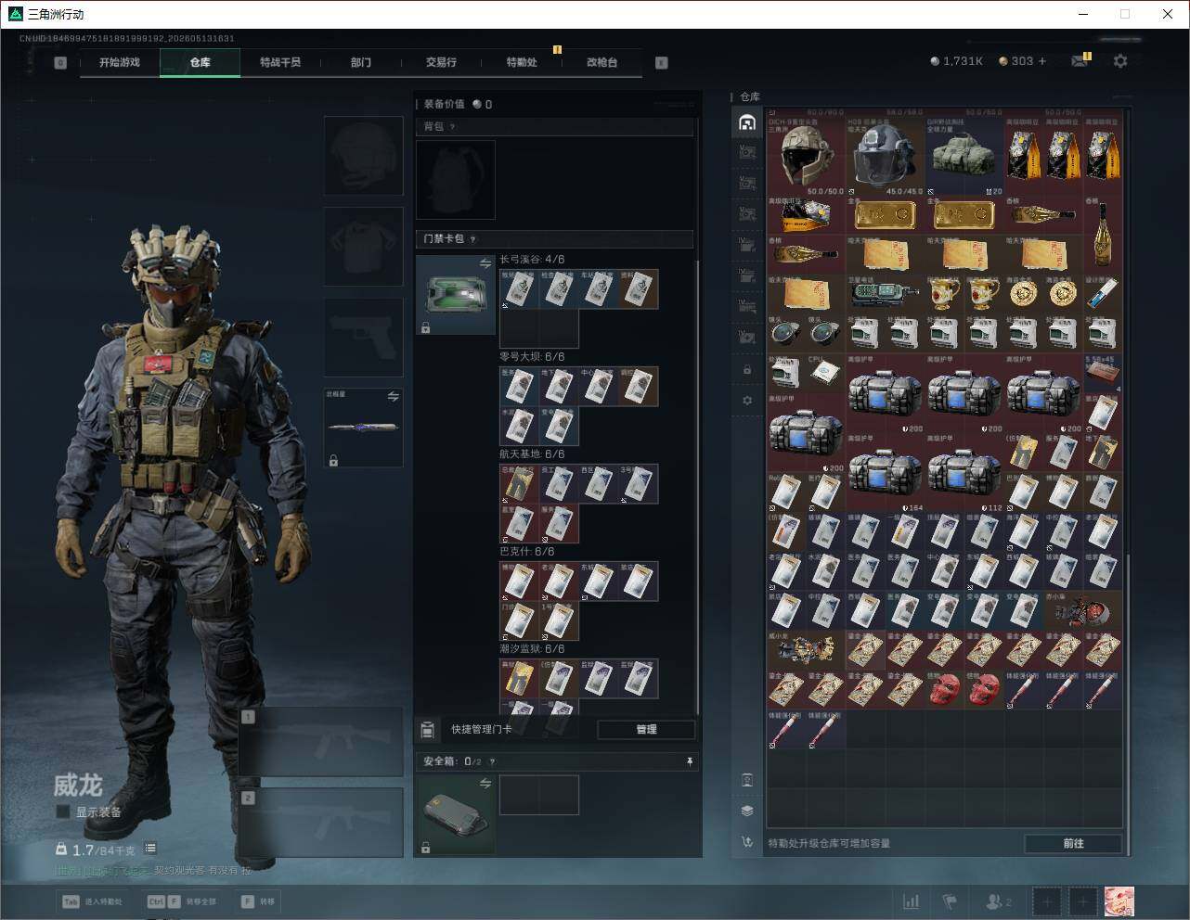Viewport: 1190px width, 920px height.
Task: Switch to the 改枪台 tab
Action: pyautogui.click(x=601, y=62)
